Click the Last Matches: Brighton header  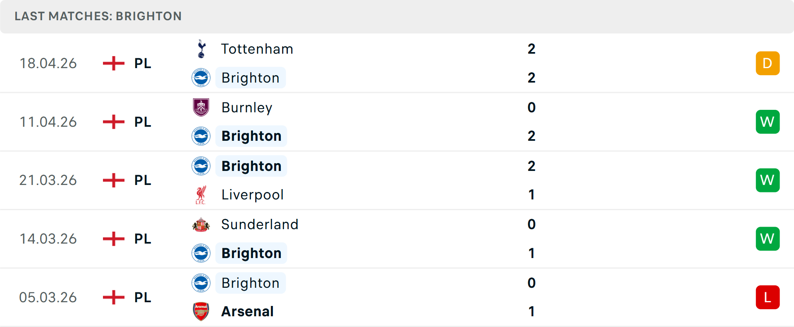98,16
